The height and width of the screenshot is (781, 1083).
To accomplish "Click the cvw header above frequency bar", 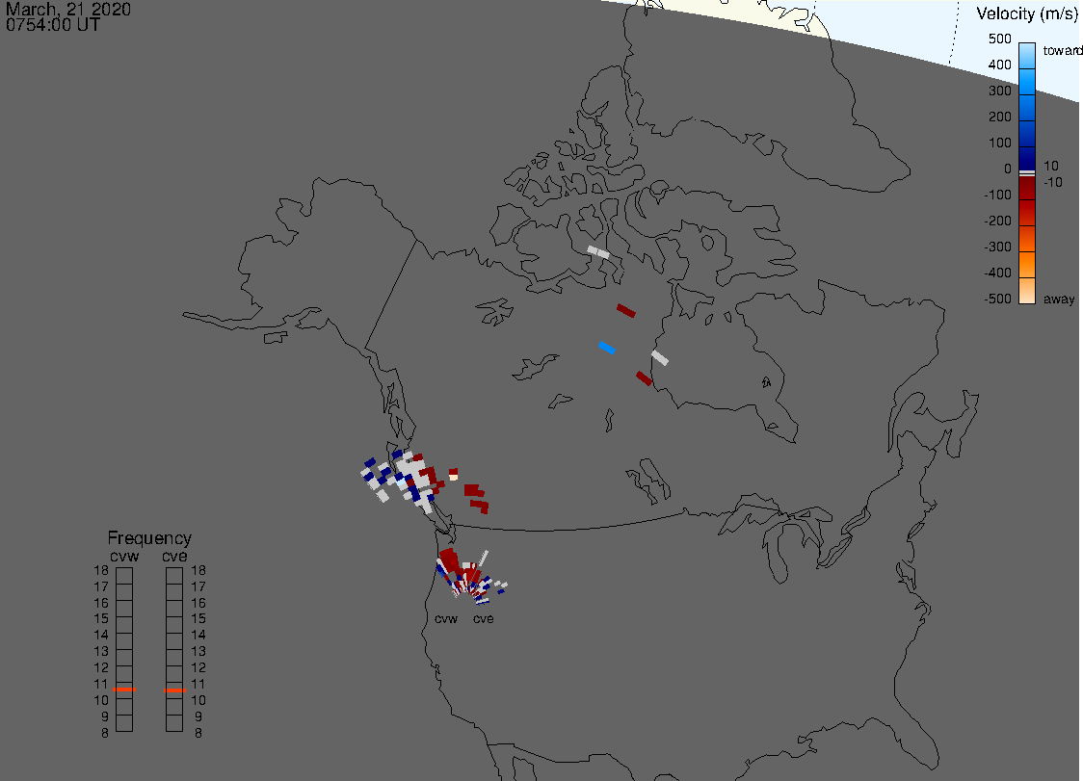I will 124,556.
